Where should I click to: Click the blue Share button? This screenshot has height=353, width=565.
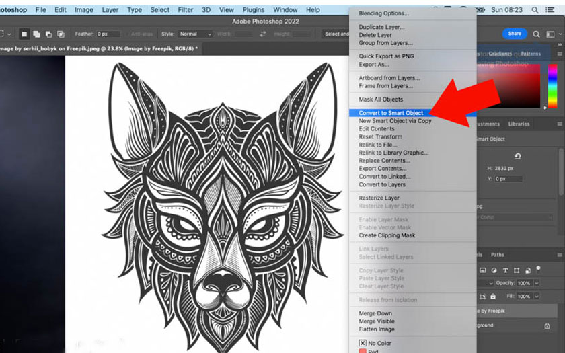pyautogui.click(x=515, y=34)
